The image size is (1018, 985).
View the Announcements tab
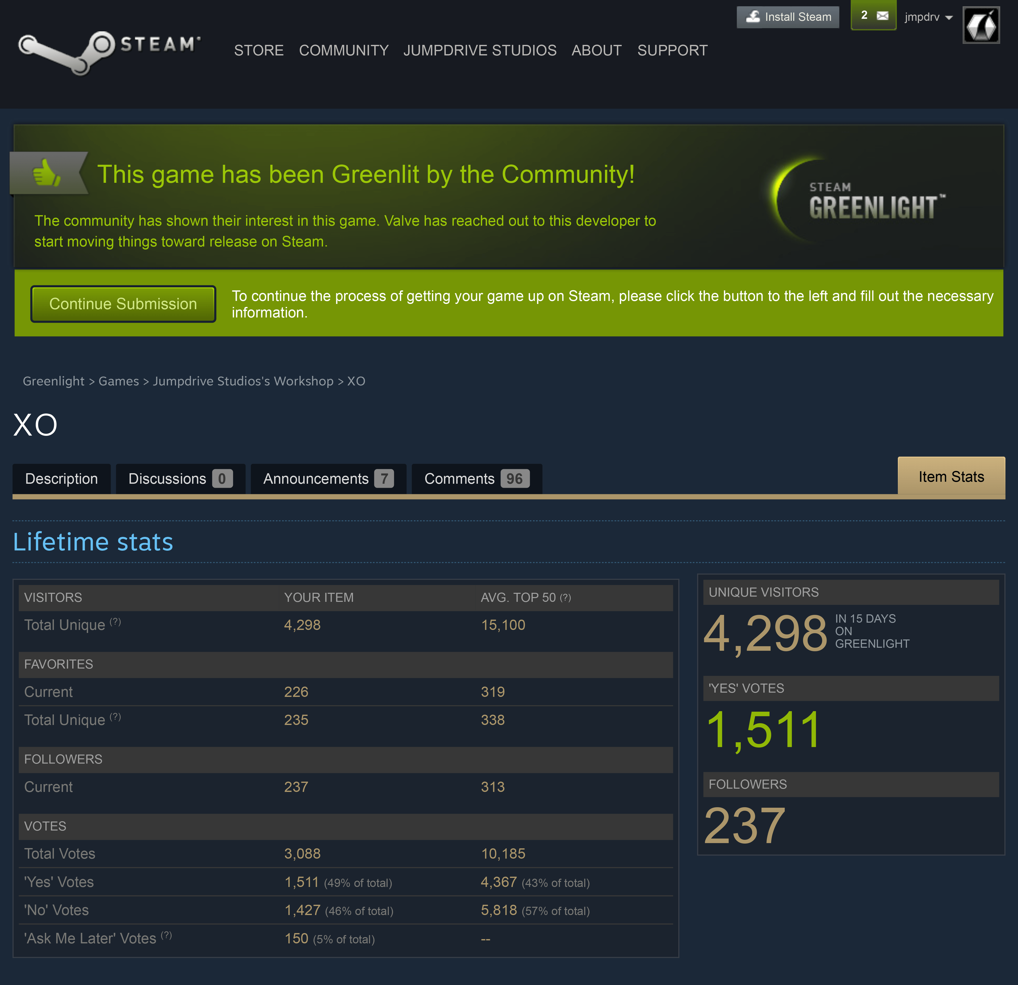tap(328, 478)
